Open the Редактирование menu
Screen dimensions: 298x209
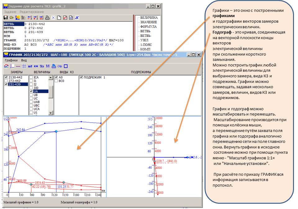pyautogui.click(x=32, y=11)
